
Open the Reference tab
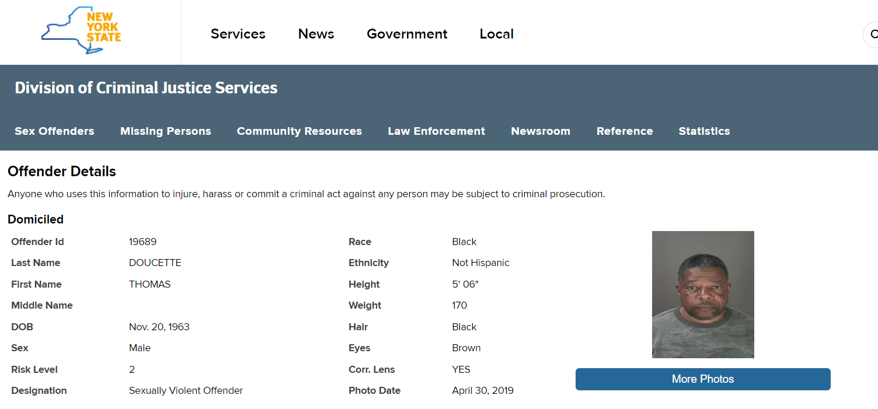click(625, 131)
